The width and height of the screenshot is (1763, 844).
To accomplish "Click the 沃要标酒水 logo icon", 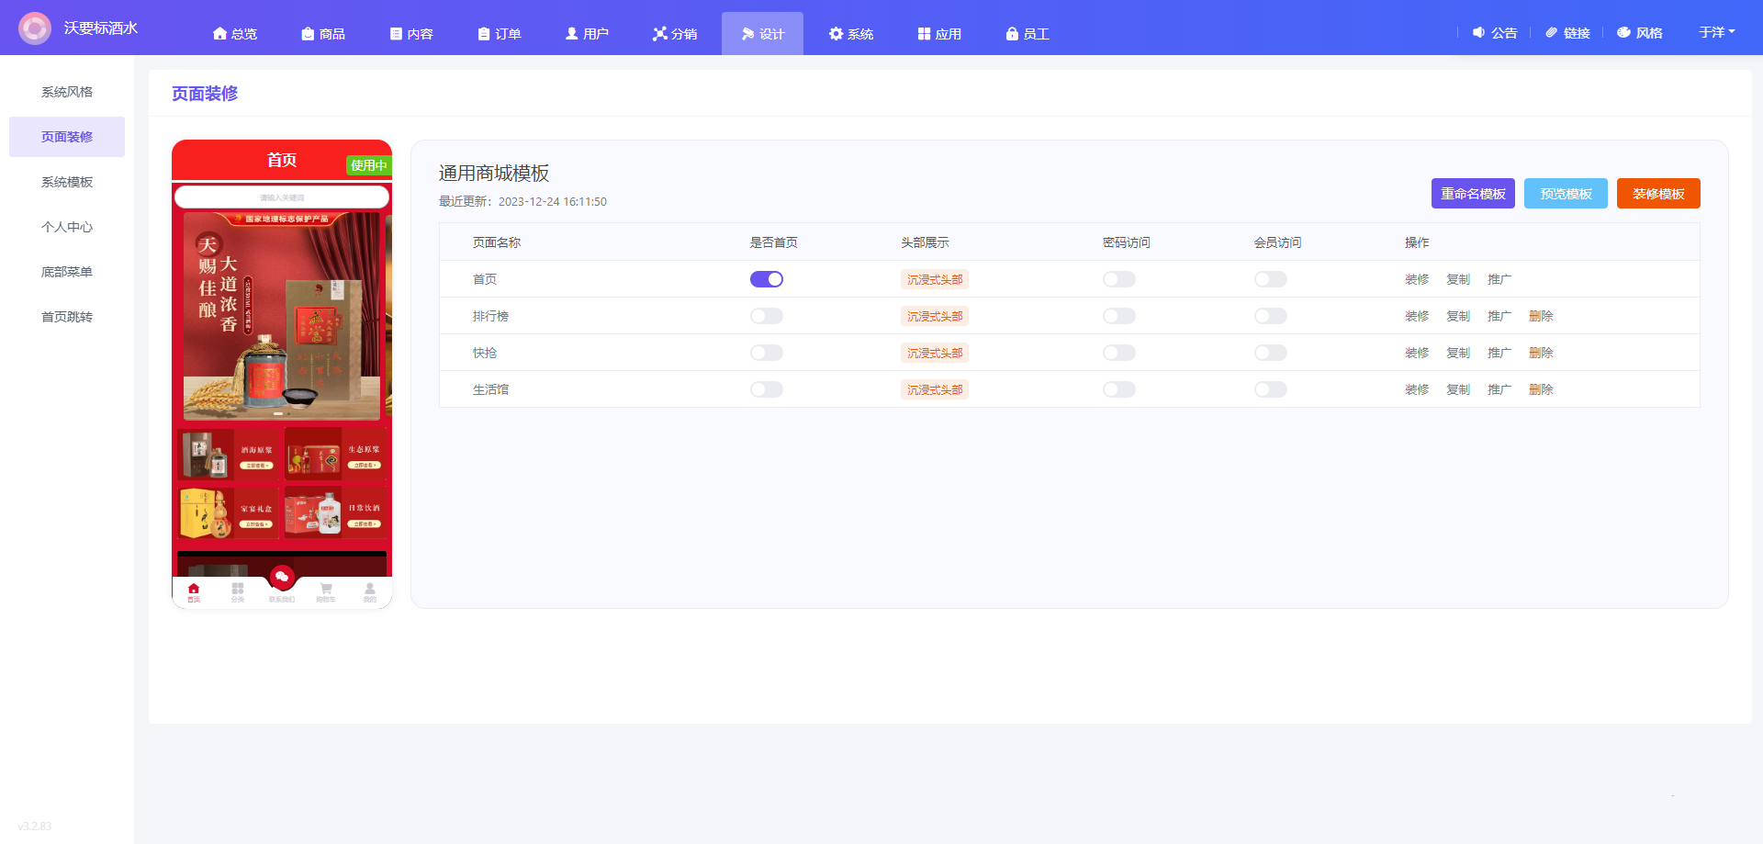I will point(35,28).
